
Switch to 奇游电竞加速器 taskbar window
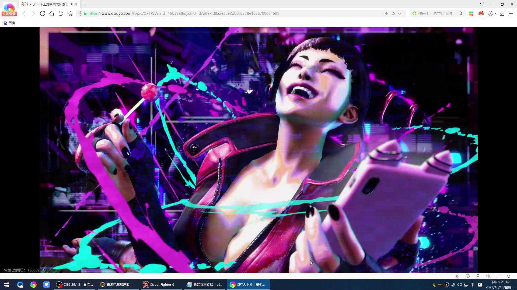tap(118, 285)
